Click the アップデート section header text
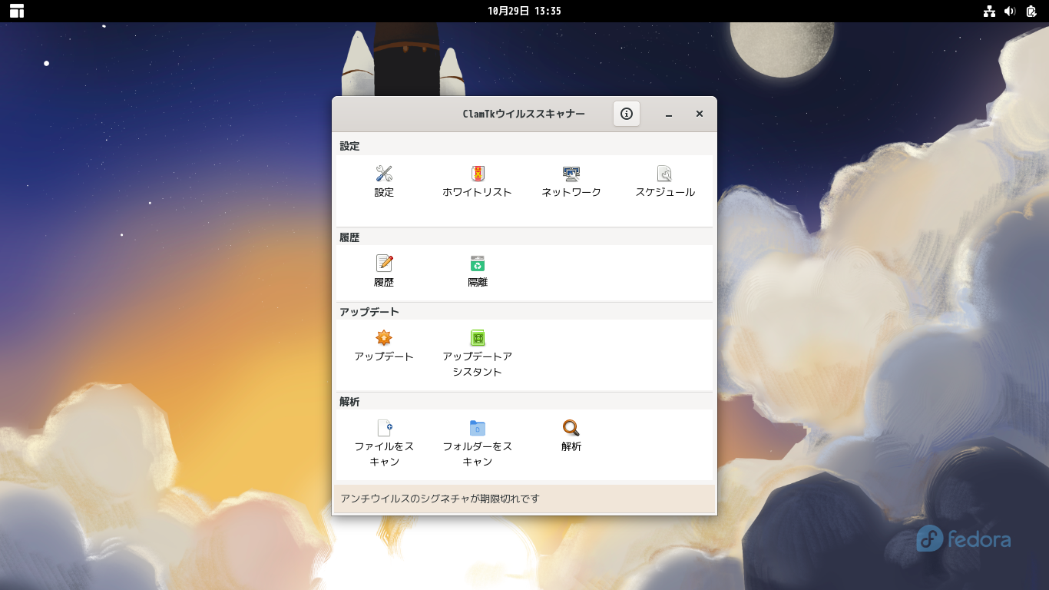Image resolution: width=1049 pixels, height=590 pixels. [x=369, y=312]
